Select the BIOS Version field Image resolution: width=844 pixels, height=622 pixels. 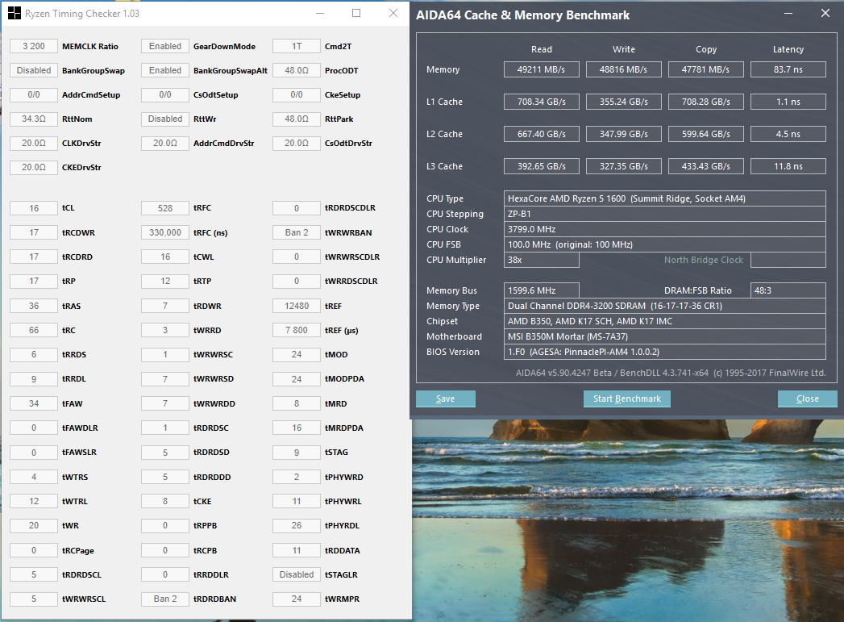point(665,352)
